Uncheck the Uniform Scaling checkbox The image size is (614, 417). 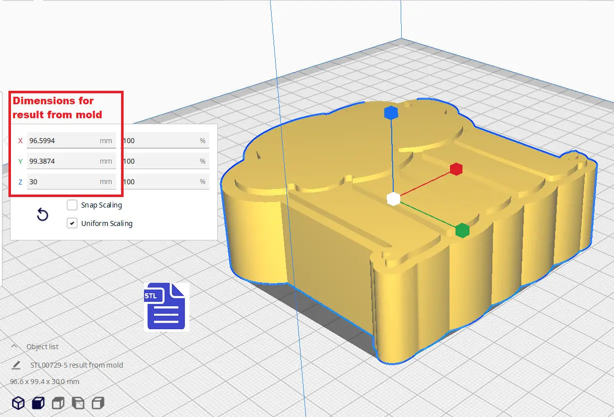pos(72,223)
